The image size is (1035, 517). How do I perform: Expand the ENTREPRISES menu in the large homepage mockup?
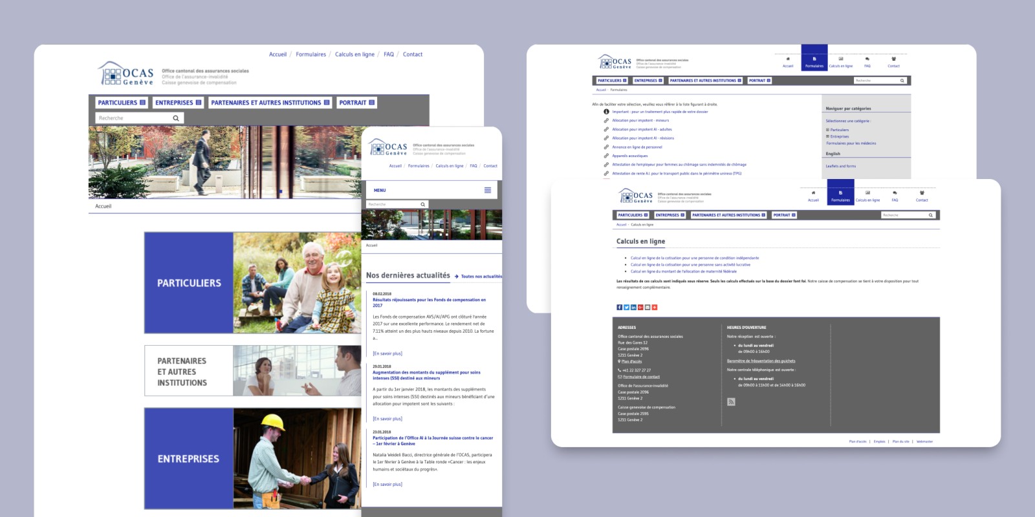(x=178, y=103)
